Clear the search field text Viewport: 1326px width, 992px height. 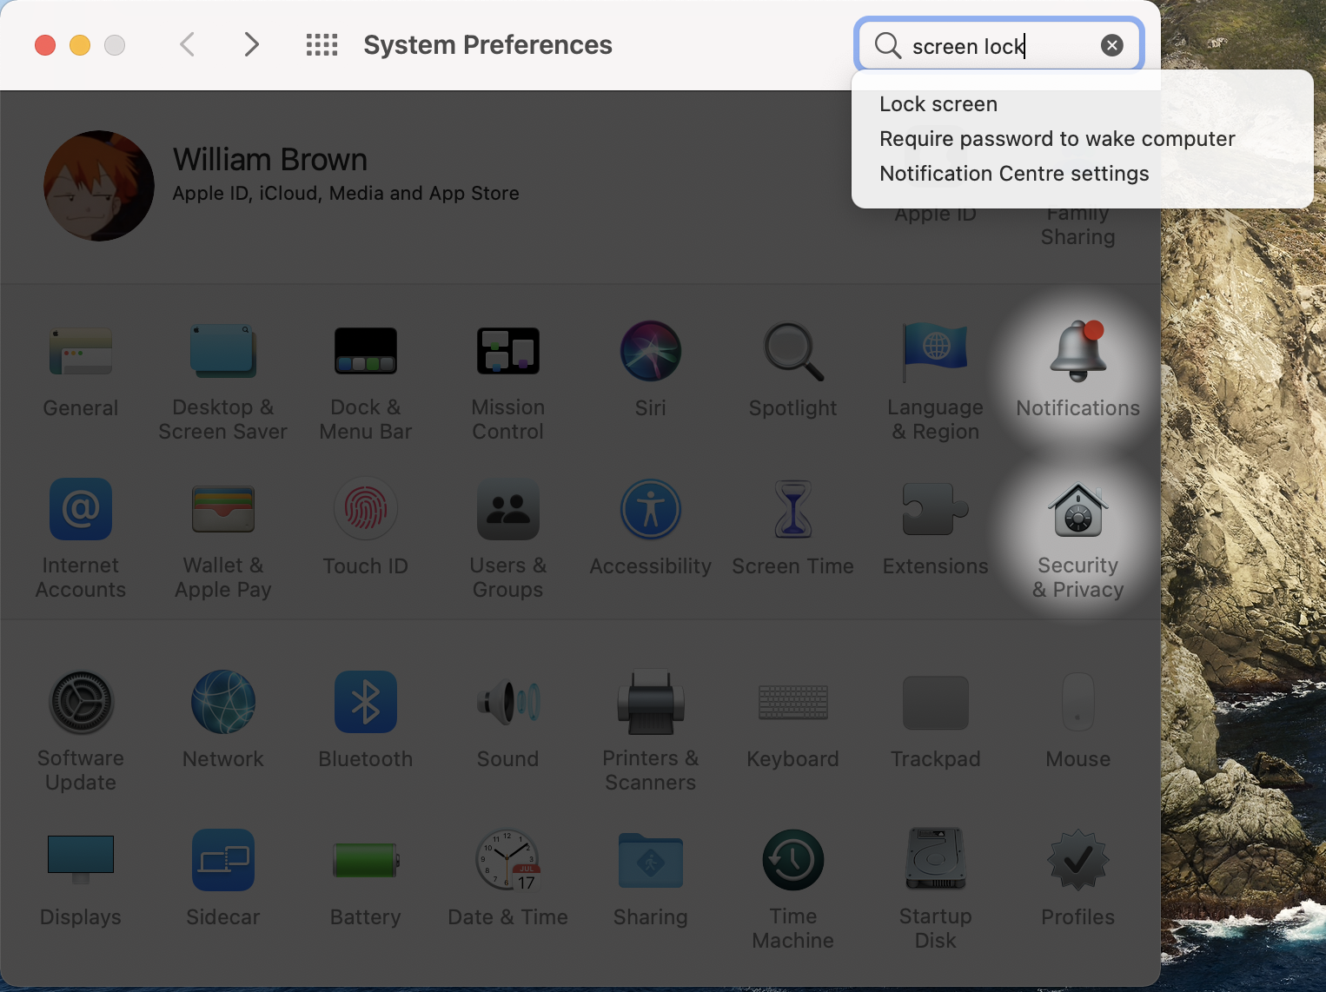click(x=1112, y=45)
